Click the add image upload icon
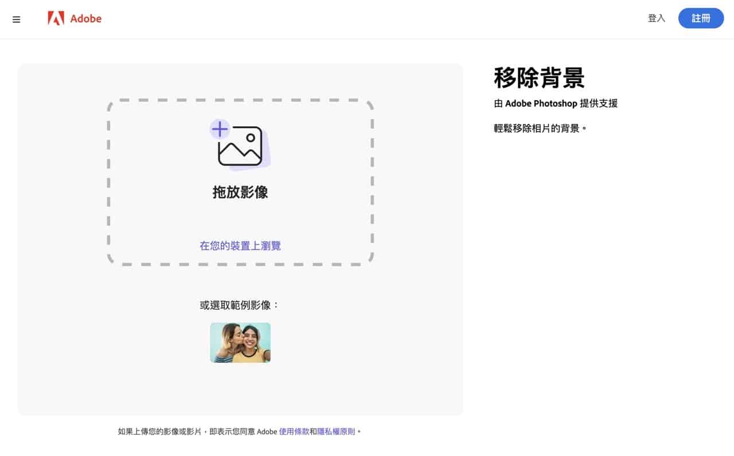The width and height of the screenshot is (734, 456). [x=240, y=146]
